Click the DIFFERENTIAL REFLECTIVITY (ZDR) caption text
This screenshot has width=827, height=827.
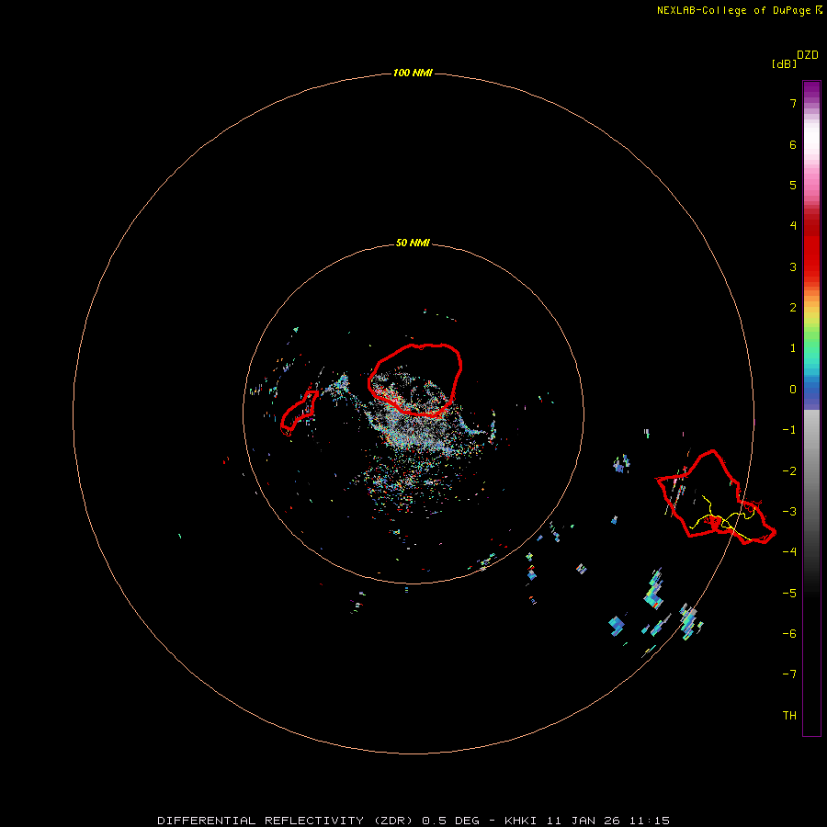click(x=285, y=821)
